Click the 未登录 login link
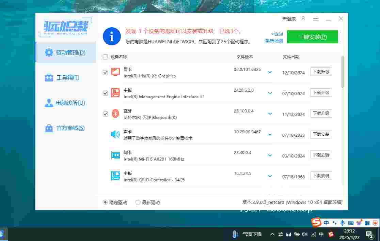 tap(289, 19)
